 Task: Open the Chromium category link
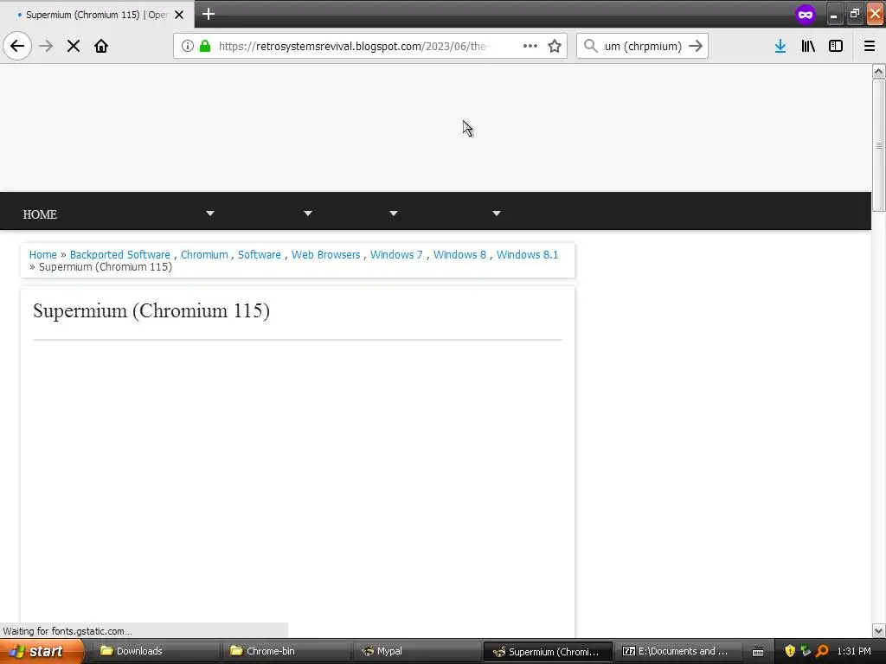click(x=204, y=255)
